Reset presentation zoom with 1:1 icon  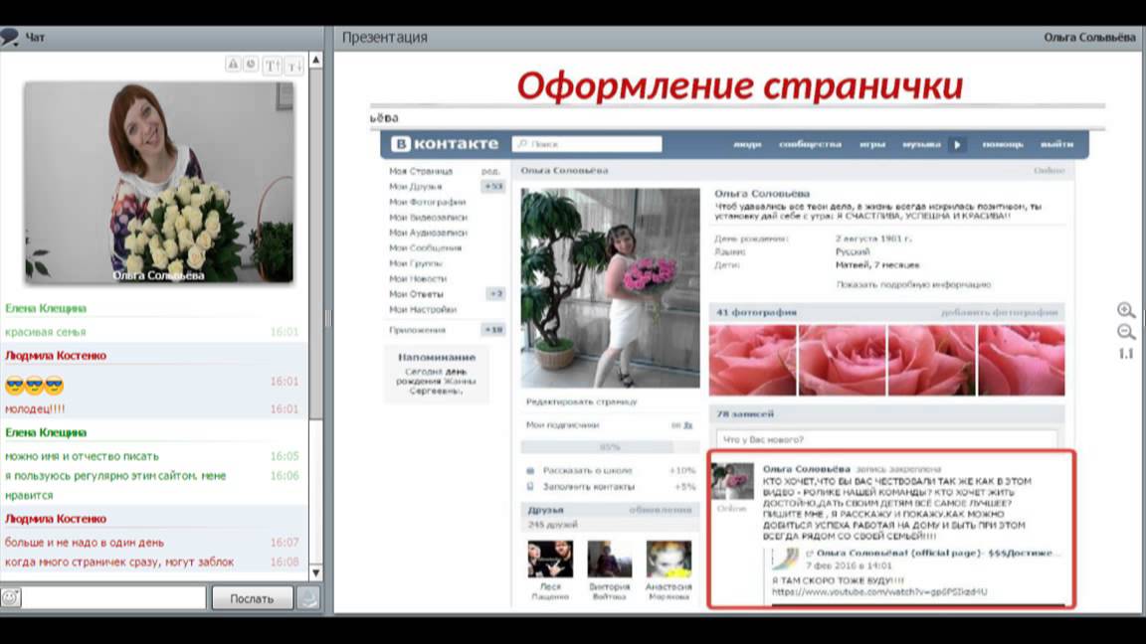[x=1125, y=354]
